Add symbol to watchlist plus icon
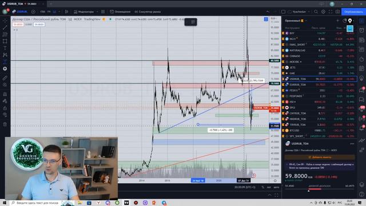 (x=337, y=21)
